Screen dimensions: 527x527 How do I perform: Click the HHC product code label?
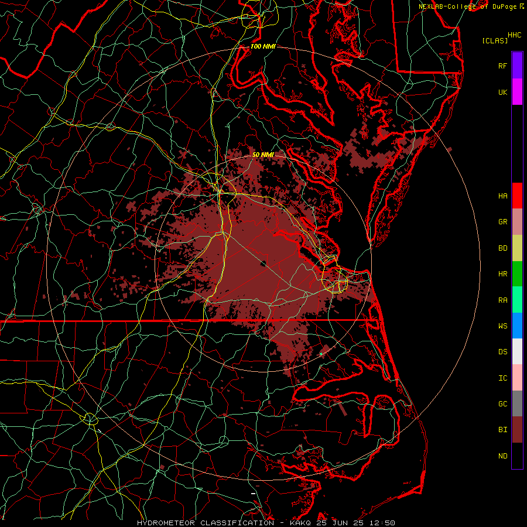[x=515, y=35]
